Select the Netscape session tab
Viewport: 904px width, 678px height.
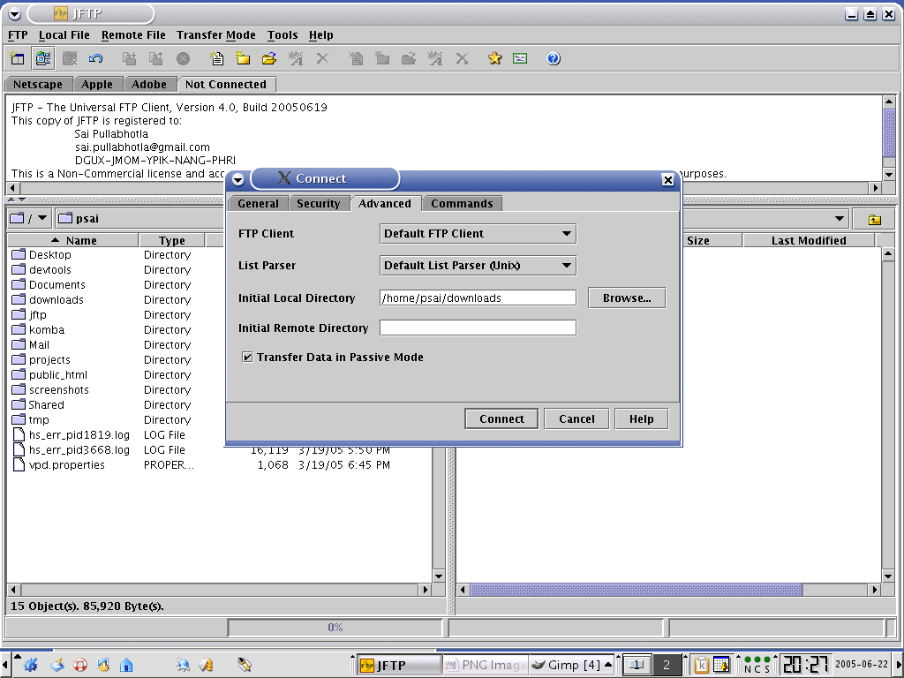[x=37, y=84]
